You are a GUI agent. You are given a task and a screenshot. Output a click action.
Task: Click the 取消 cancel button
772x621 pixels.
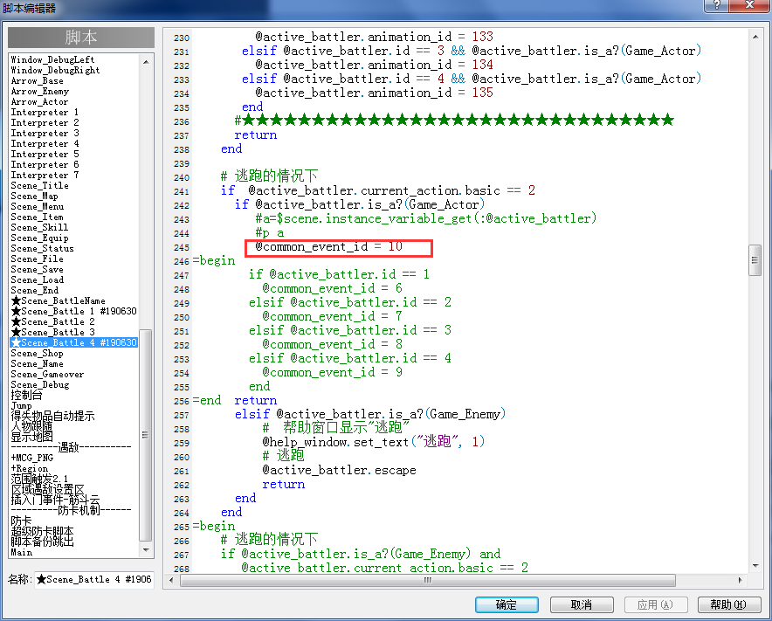point(582,604)
